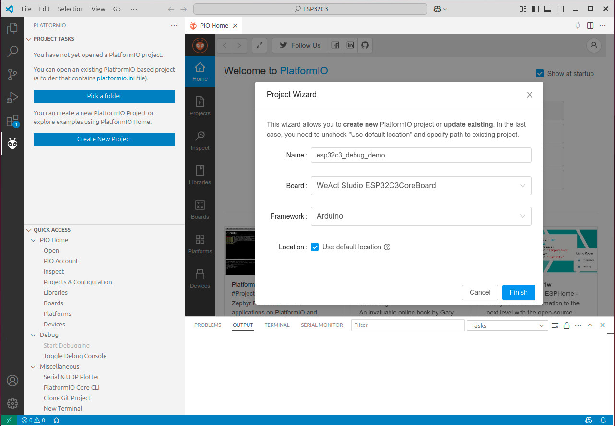Open the Manage gear icon

[12, 404]
